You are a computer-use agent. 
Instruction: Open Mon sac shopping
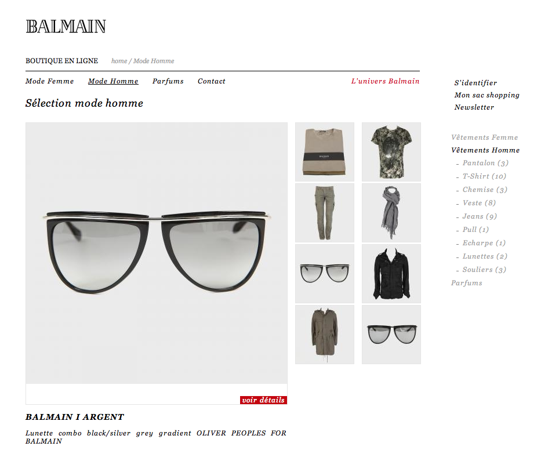(x=487, y=95)
